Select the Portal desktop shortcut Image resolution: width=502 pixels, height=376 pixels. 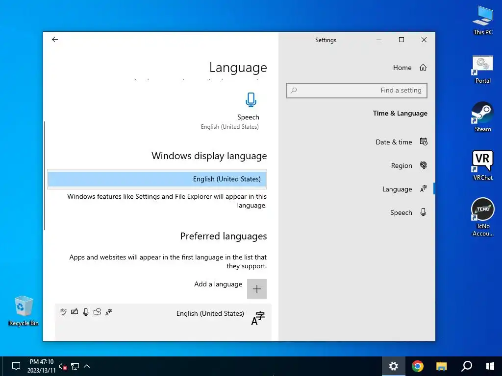[483, 70]
